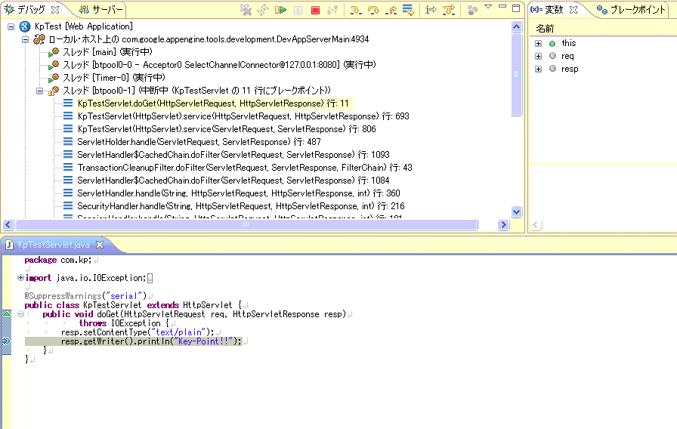Toggle Instruction Stepping Mode icon

point(431,10)
